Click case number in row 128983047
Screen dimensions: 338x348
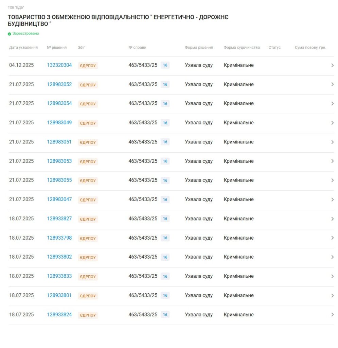(x=143, y=199)
